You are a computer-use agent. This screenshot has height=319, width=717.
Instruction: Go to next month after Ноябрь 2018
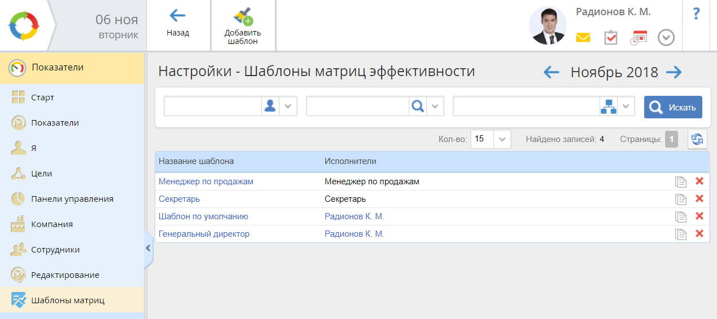point(674,72)
